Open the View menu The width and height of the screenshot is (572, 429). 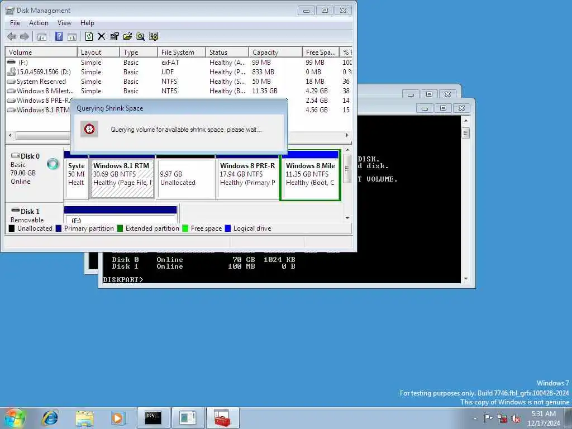[x=65, y=23]
